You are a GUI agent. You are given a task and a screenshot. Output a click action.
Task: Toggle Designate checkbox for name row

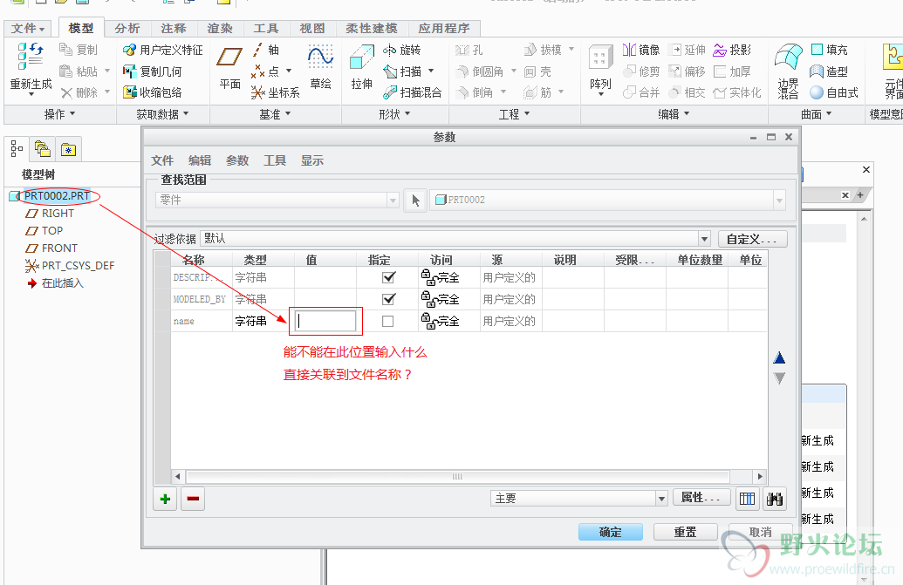coord(388,321)
